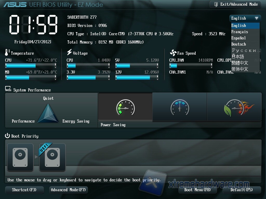
Task: Click the first hard drive boot device
Action: tap(20, 157)
